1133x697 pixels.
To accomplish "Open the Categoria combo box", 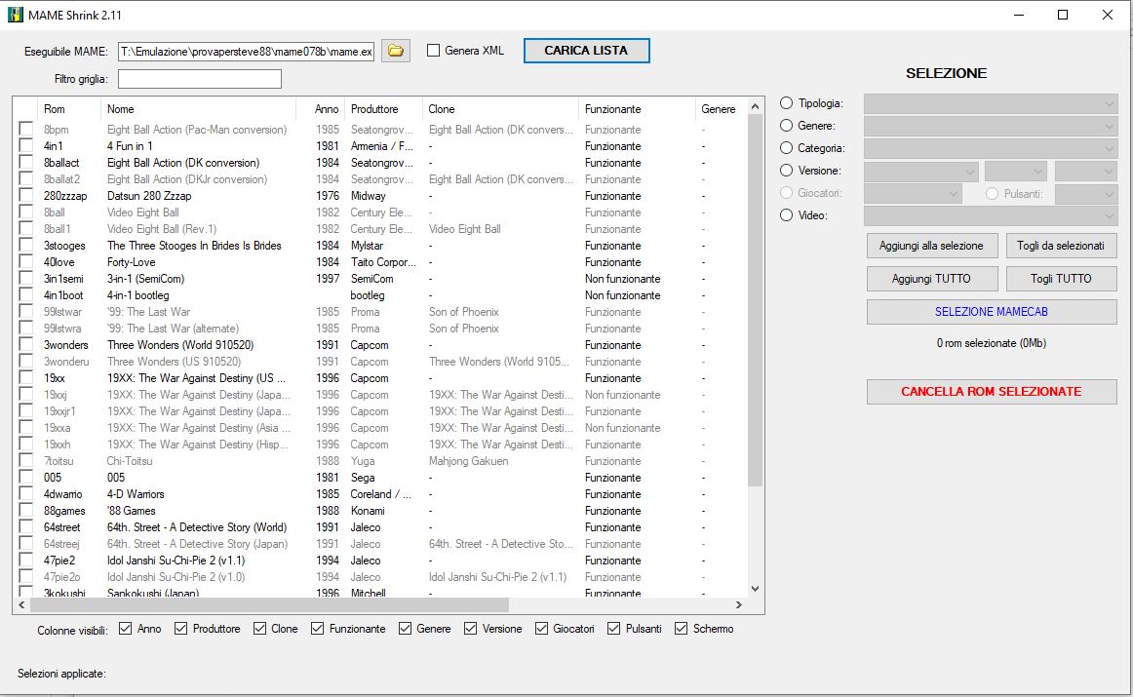I will pyautogui.click(x=991, y=149).
